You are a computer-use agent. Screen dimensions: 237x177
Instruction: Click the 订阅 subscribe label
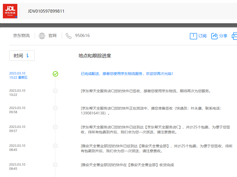point(202,36)
